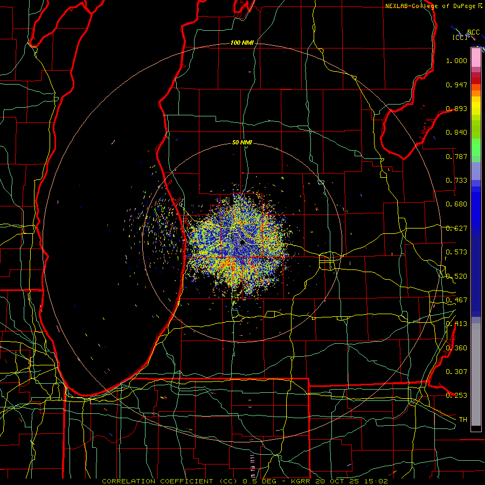Pick the red swatch on the color bar

pos(476,81)
